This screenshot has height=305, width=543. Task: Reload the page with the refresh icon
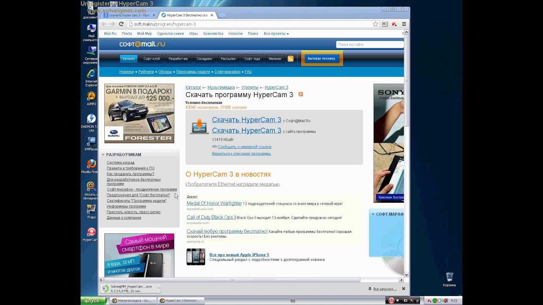pyautogui.click(x=121, y=24)
